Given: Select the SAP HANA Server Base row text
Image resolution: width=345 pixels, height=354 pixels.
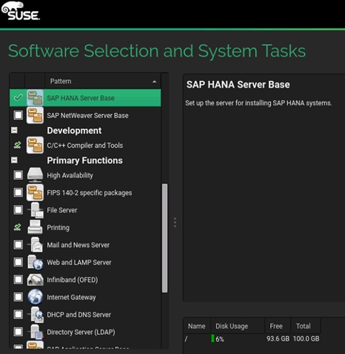Looking at the screenshot, I should click(81, 98).
